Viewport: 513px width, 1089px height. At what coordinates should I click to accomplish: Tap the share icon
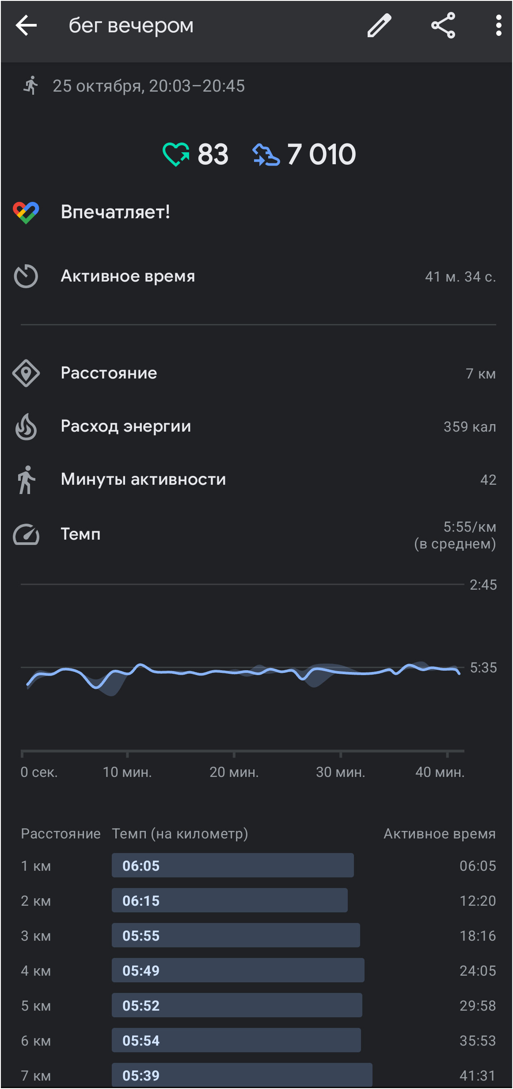pos(443,25)
